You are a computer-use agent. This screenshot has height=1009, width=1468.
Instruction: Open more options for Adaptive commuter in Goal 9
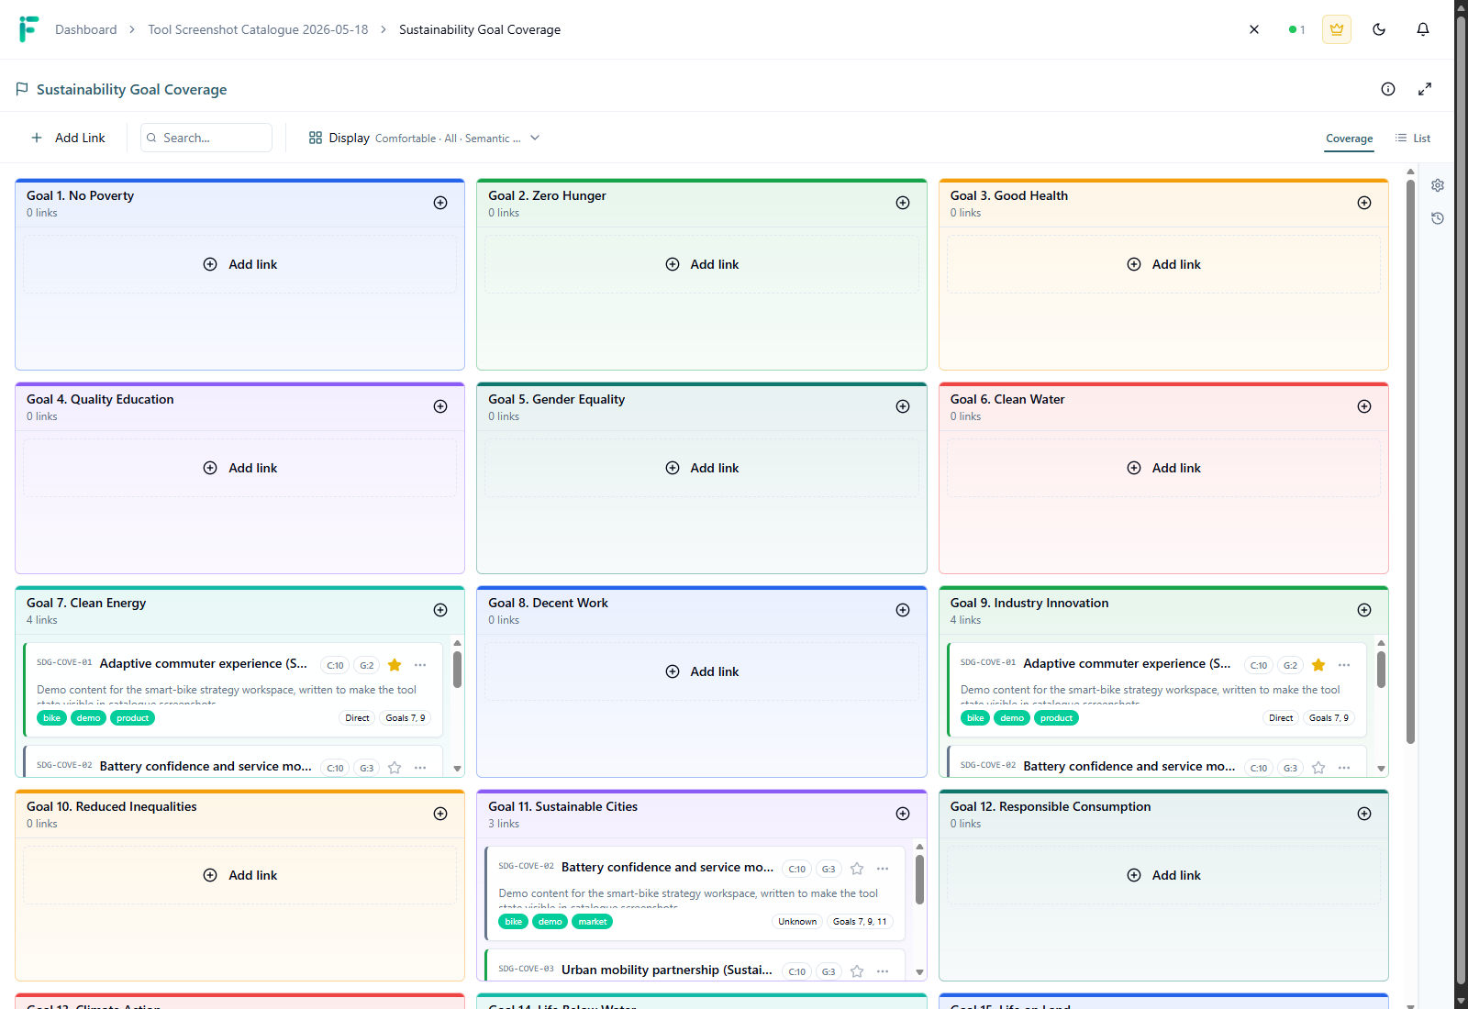pyautogui.click(x=1344, y=665)
